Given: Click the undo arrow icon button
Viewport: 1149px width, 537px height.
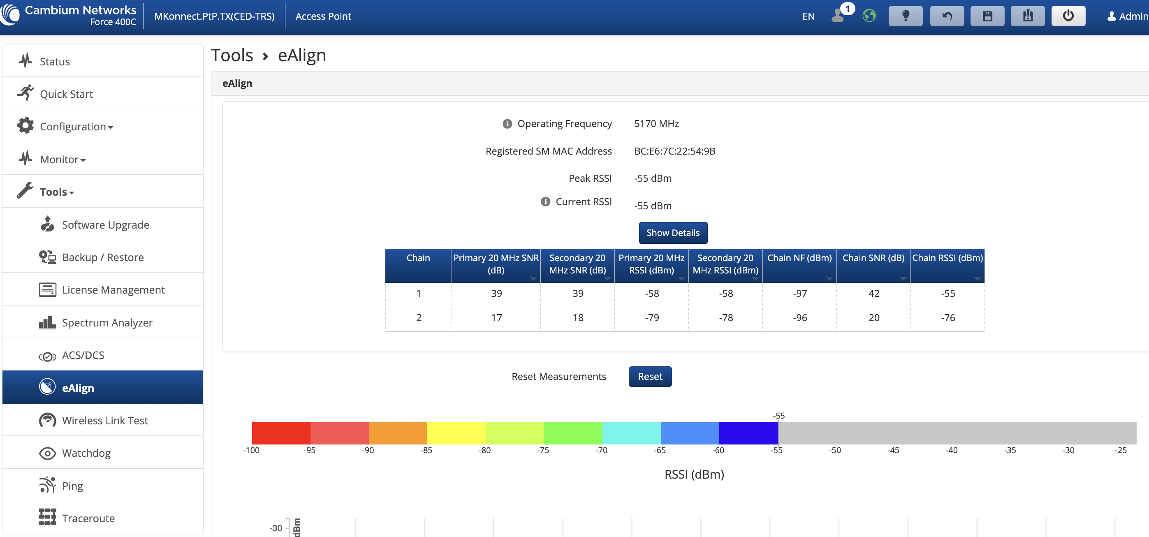Looking at the screenshot, I should 947,16.
